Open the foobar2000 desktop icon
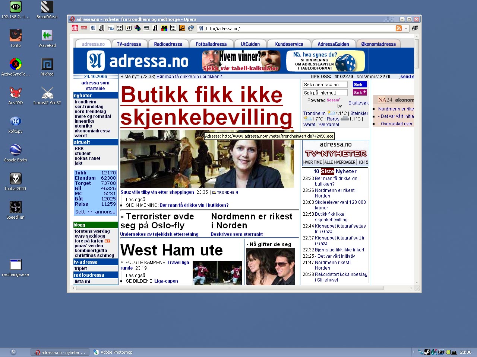The width and height of the screenshot is (477, 357). coord(15,181)
